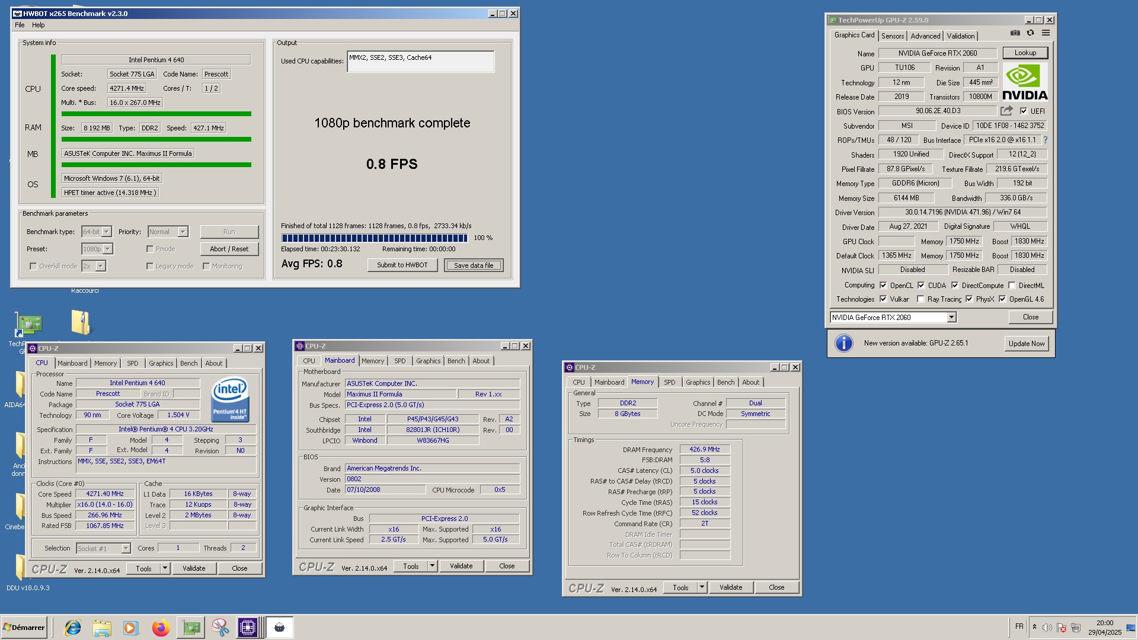The height and width of the screenshot is (640, 1138).
Task: Switch to the Validation tab in GPU-Z
Action: coord(960,36)
